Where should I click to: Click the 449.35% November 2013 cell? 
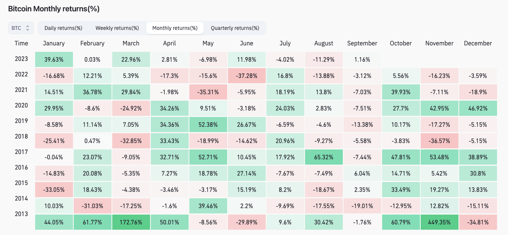[x=439, y=222]
